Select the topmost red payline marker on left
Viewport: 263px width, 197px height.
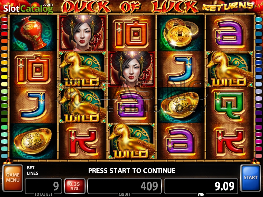(4, 19)
